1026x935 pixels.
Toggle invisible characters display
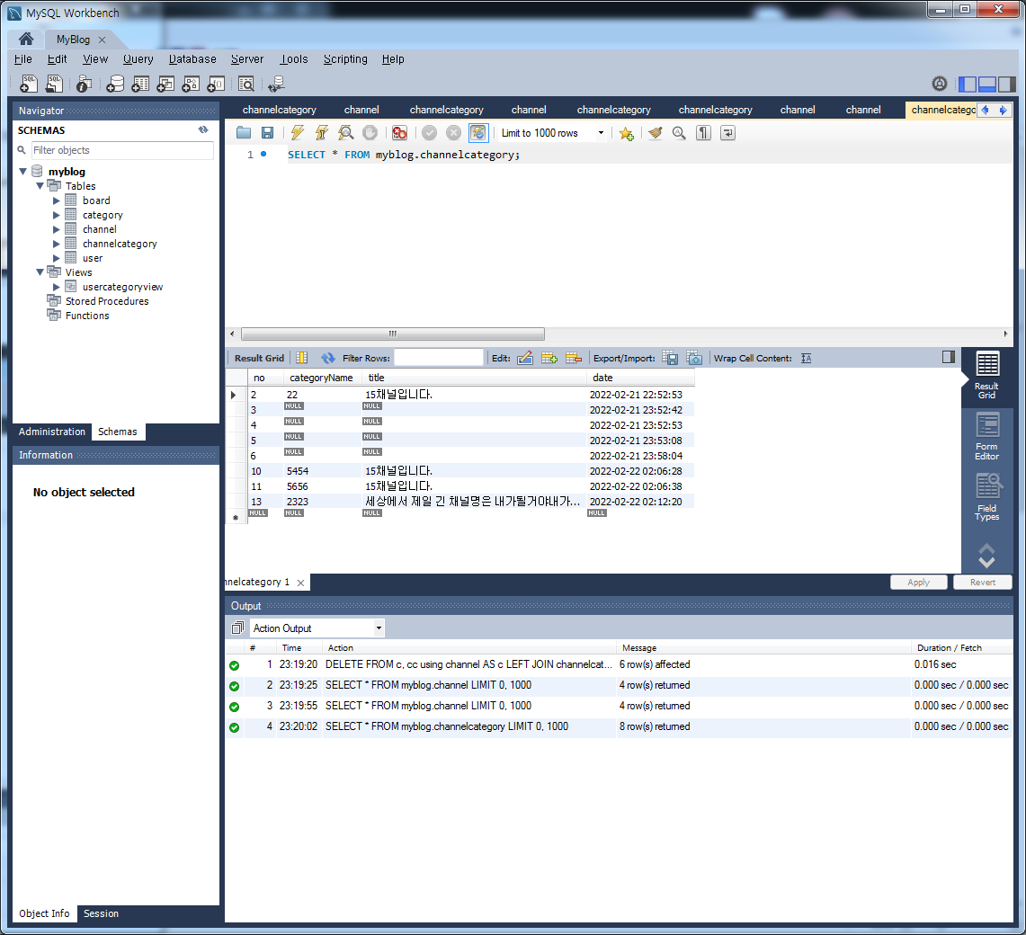coord(703,133)
